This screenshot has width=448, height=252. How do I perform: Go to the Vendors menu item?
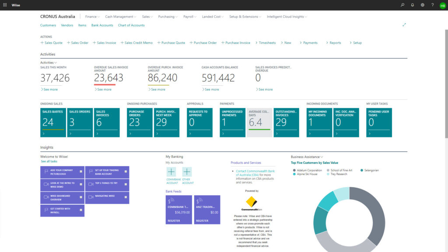tap(67, 25)
